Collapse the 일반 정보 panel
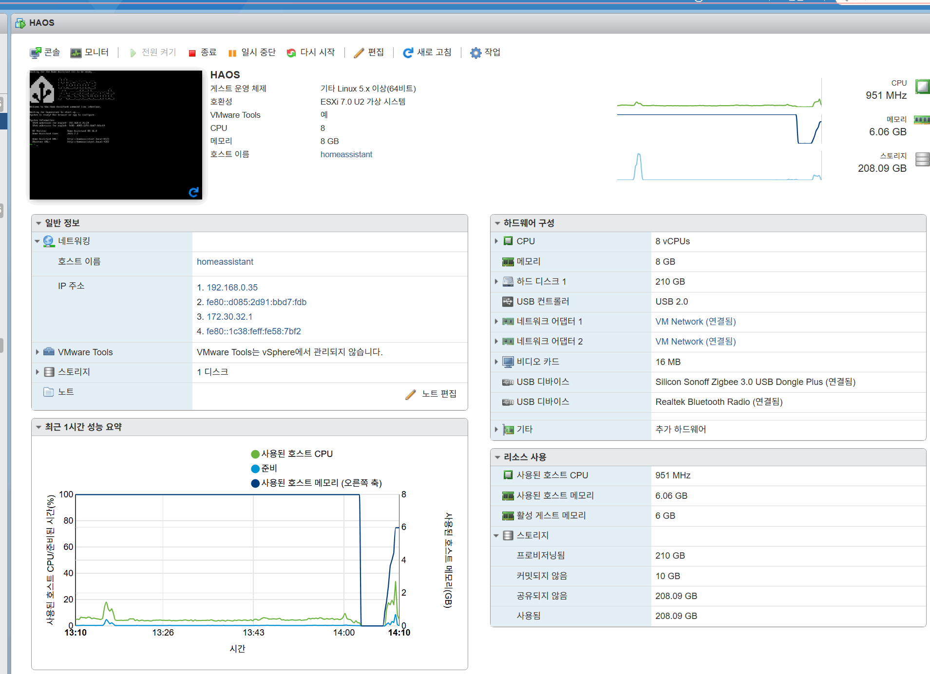This screenshot has height=674, width=930. click(38, 223)
